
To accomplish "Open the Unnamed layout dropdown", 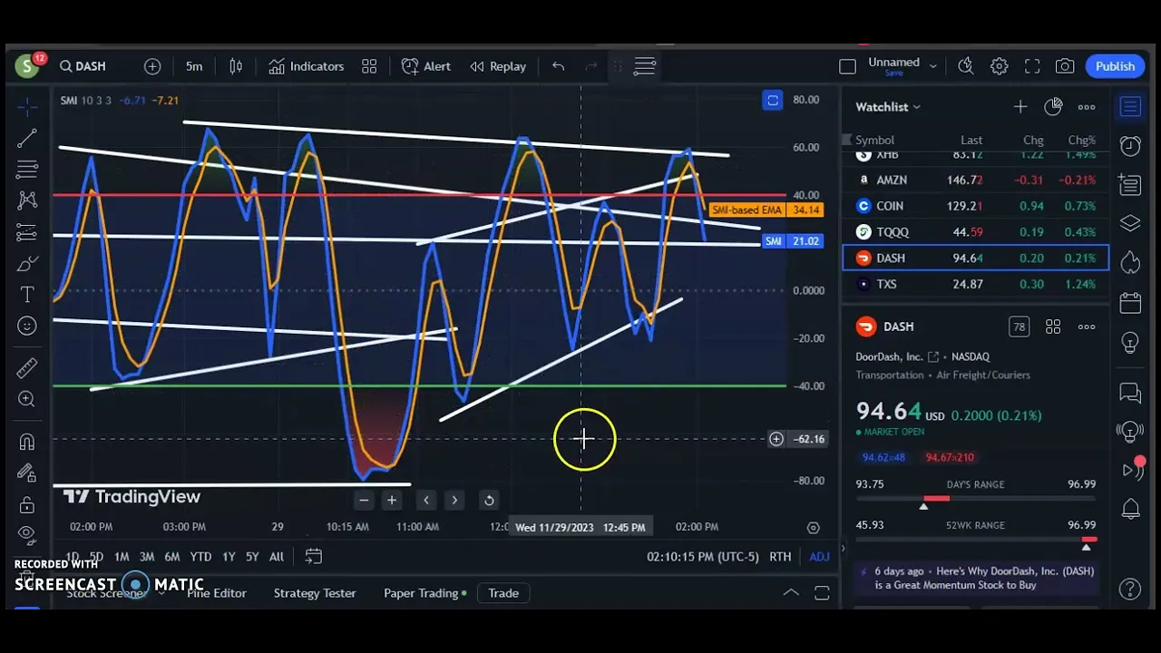I will click(x=902, y=66).
